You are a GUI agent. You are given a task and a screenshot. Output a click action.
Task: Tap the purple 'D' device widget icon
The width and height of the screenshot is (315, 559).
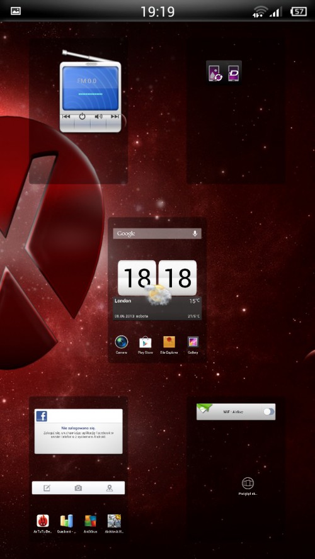234,73
